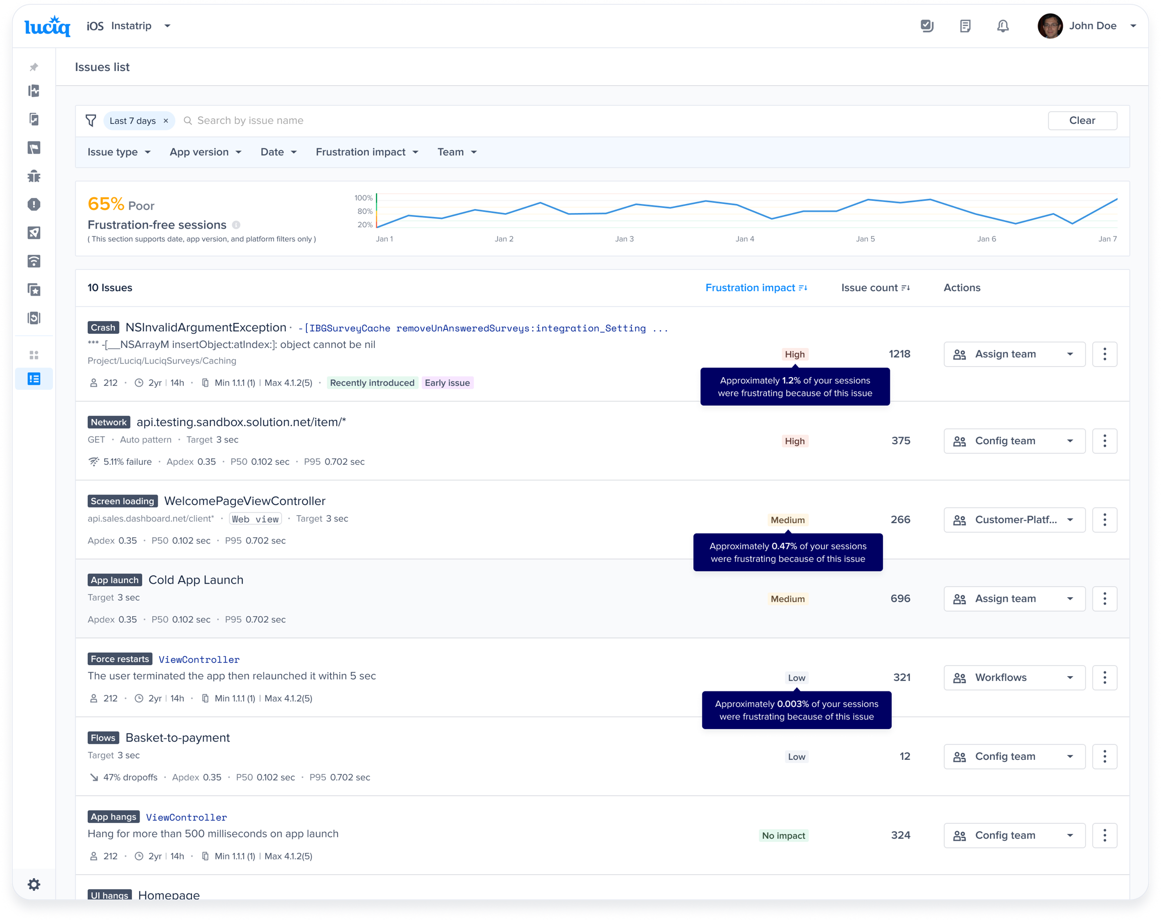The height and width of the screenshot is (920, 1161).
Task: Open the network wifi sidebar icon
Action: pos(34,261)
